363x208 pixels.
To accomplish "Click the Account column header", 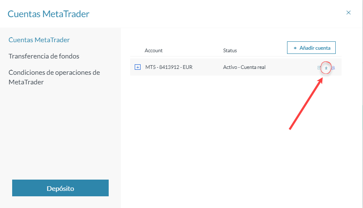I will (154, 51).
